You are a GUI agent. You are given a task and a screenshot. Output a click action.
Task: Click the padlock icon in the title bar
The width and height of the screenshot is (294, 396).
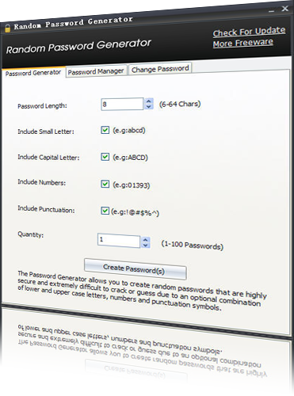(7, 28)
